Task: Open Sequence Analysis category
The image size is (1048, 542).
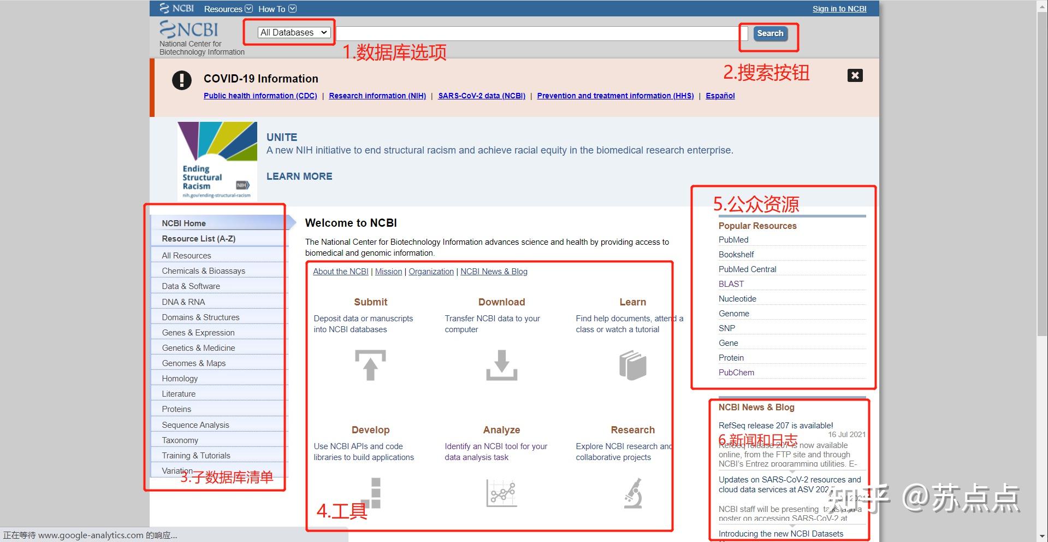Action: click(x=218, y=425)
